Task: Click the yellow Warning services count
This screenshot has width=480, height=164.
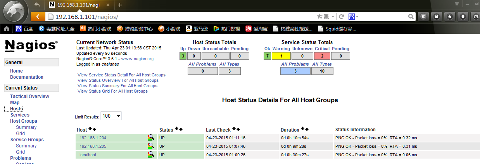Action: coord(281,56)
